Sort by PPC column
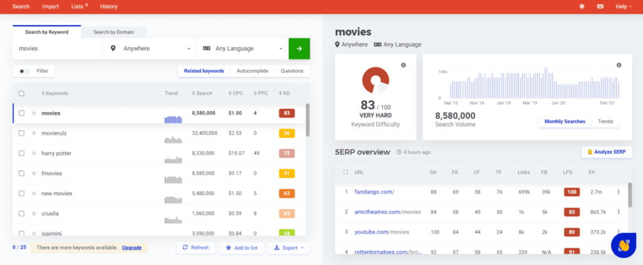Viewport: 643px width, 265px height. 261,93
